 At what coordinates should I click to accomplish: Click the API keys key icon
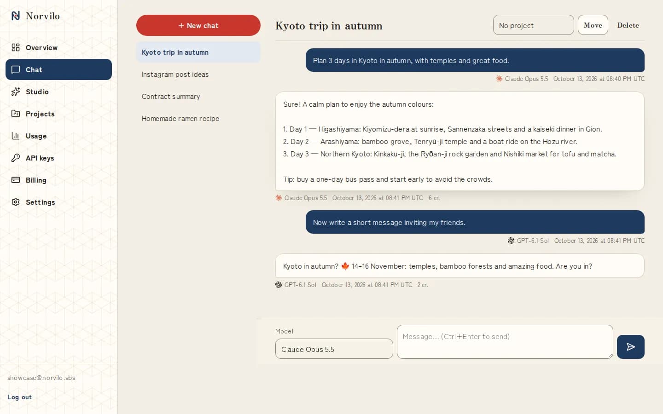pyautogui.click(x=16, y=158)
